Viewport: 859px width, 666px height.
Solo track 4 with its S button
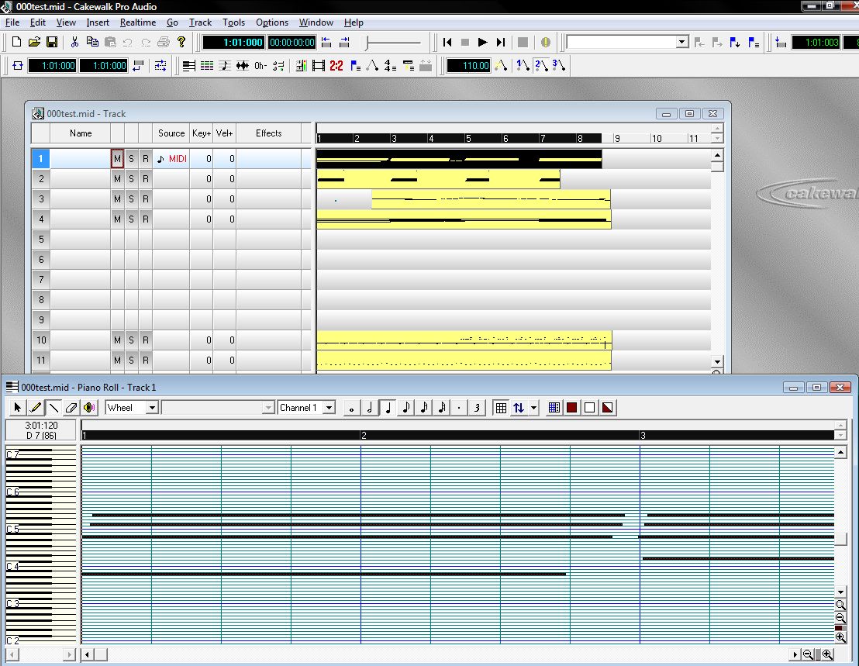[x=132, y=219]
